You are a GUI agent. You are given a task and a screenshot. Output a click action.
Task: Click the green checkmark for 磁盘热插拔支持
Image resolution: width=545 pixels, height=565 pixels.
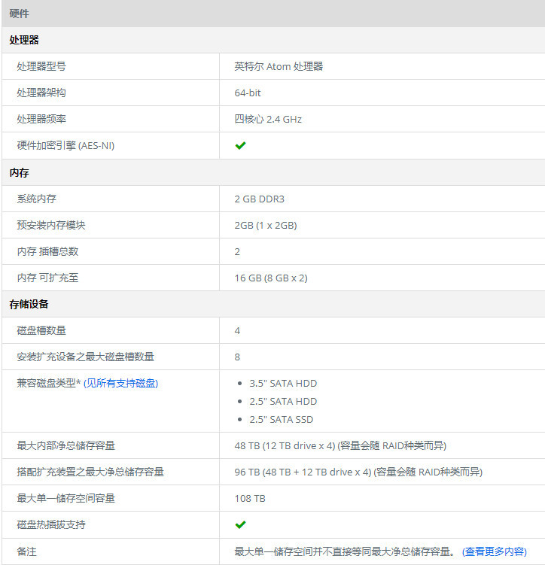(x=240, y=524)
